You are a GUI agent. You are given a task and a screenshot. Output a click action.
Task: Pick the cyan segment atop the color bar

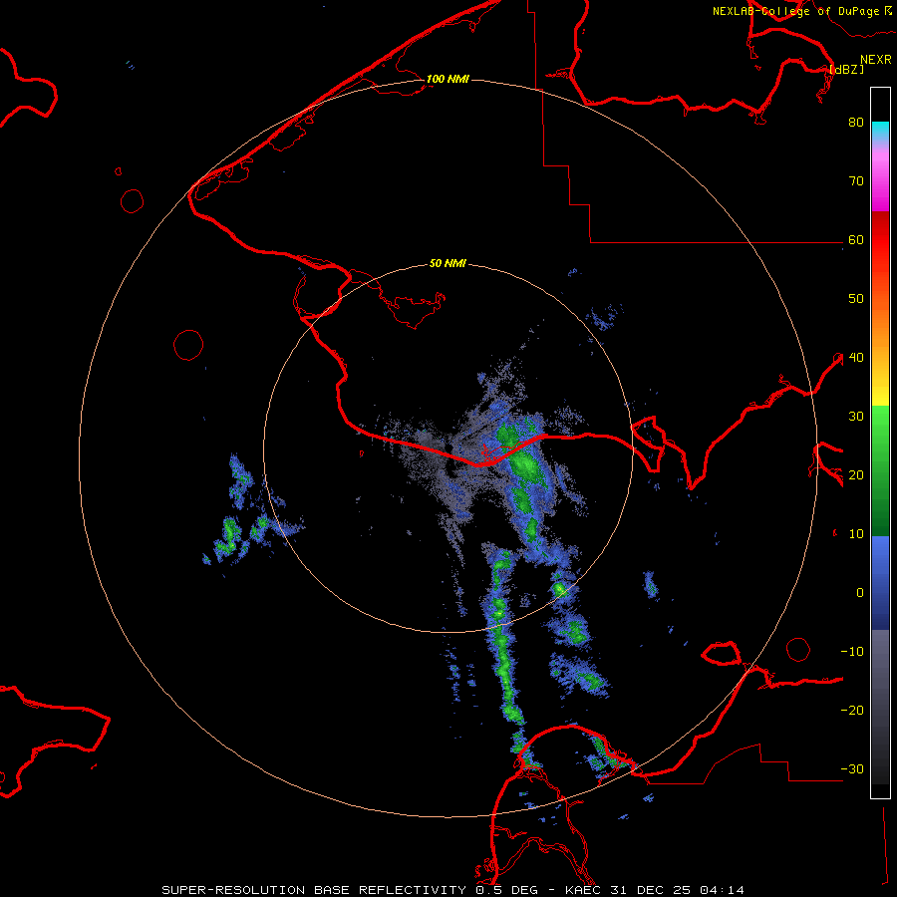point(880,132)
